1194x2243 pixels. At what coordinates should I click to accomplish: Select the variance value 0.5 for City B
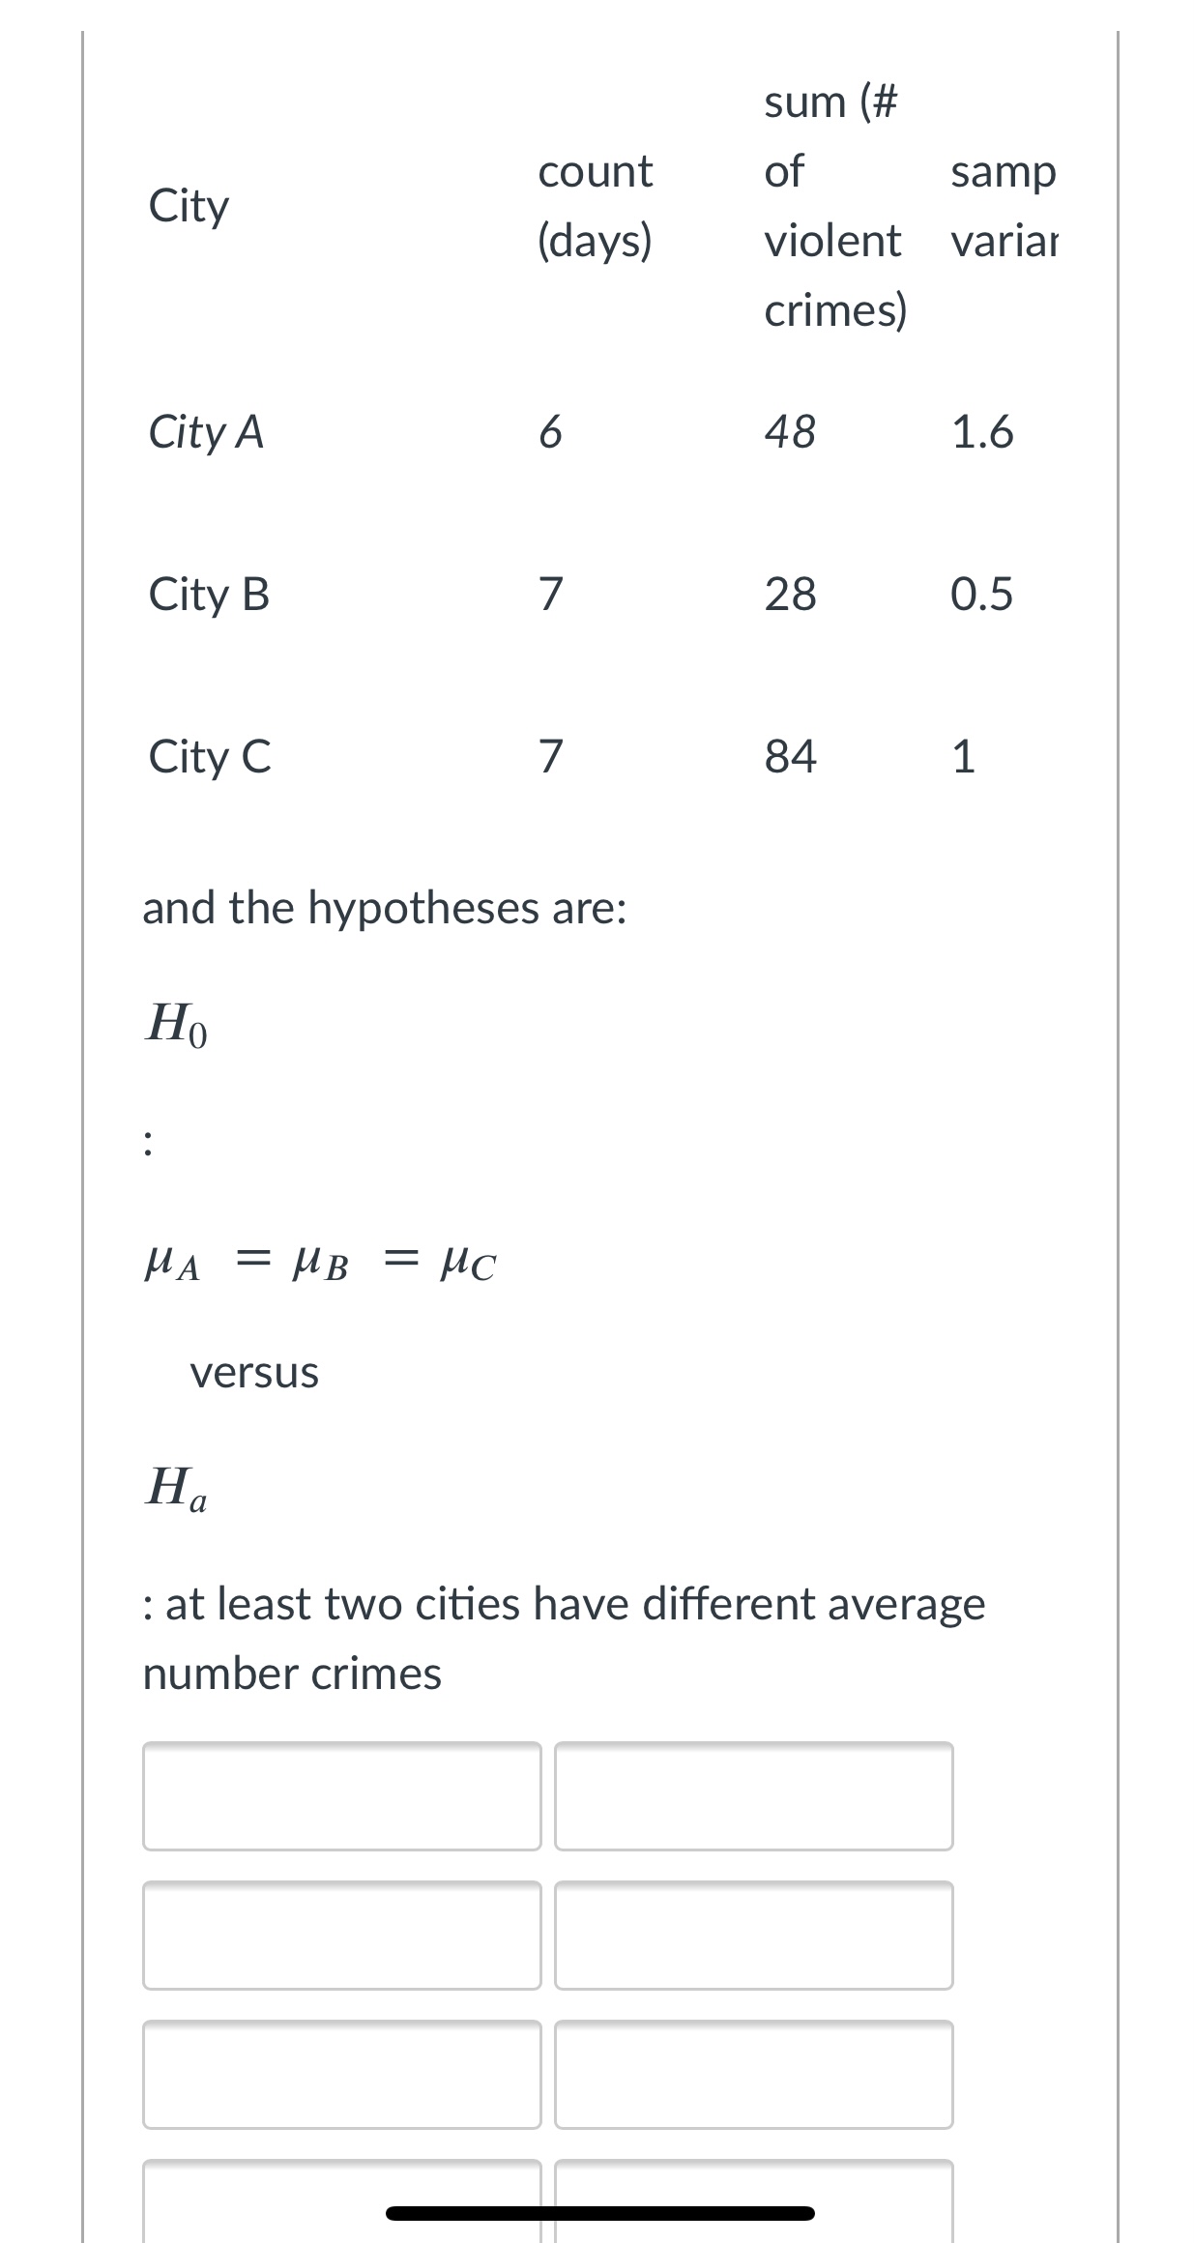pyautogui.click(x=982, y=596)
